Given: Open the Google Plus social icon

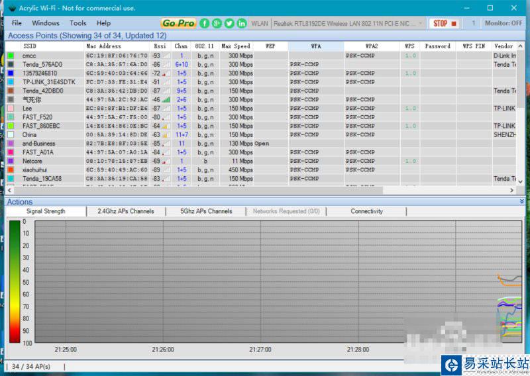Looking at the screenshot, I should 217,23.
